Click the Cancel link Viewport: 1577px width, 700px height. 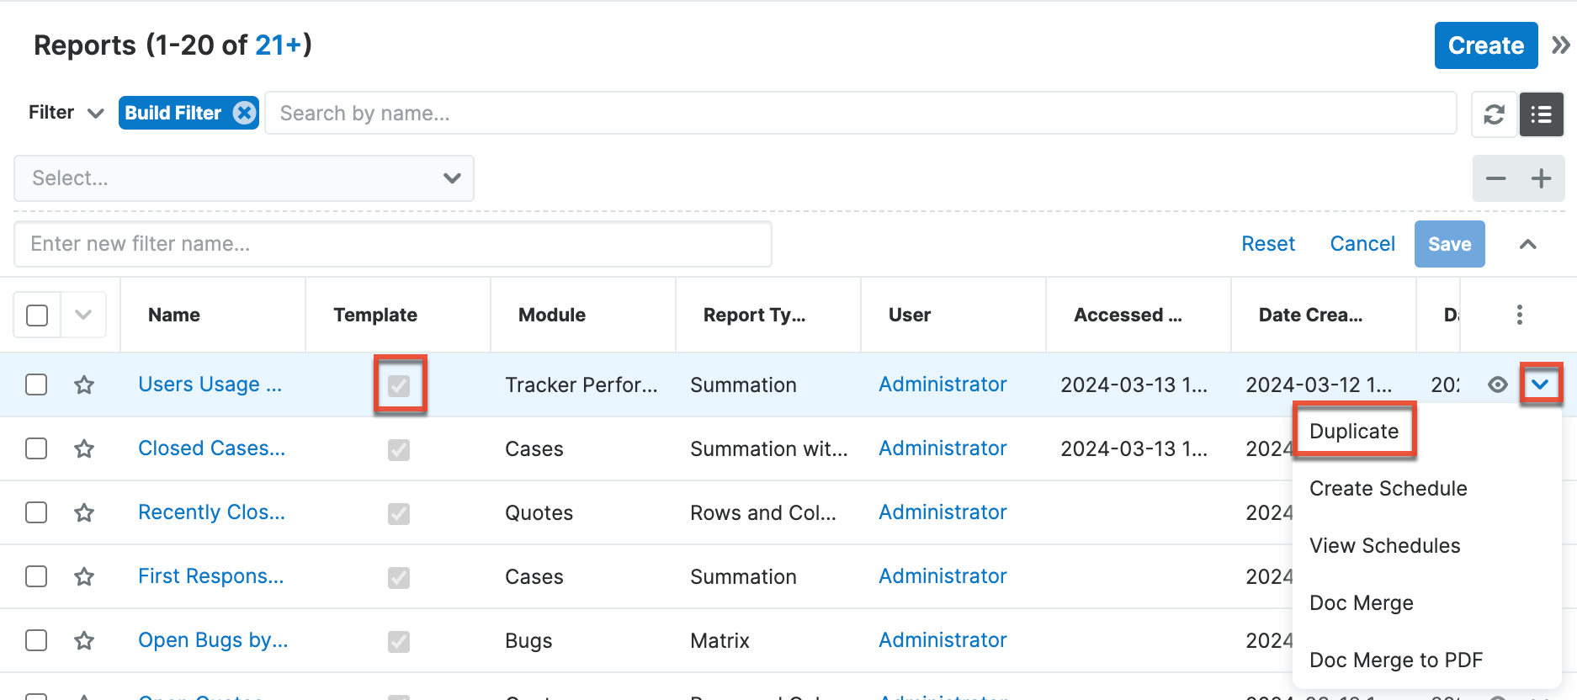pos(1362,244)
